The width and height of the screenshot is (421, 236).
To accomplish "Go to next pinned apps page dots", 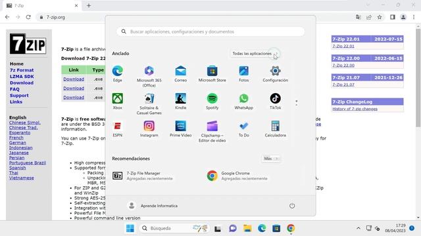I will tap(297, 103).
